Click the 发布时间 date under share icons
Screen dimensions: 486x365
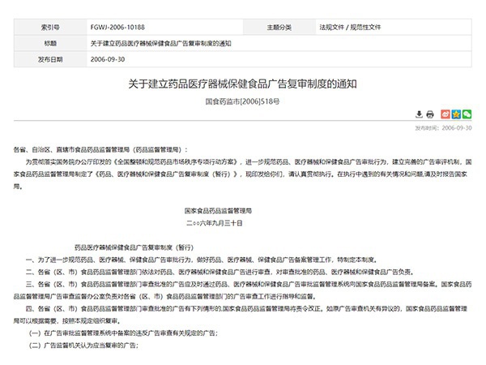pos(444,127)
